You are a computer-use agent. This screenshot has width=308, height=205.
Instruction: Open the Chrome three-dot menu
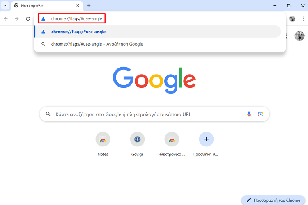tap(303, 18)
